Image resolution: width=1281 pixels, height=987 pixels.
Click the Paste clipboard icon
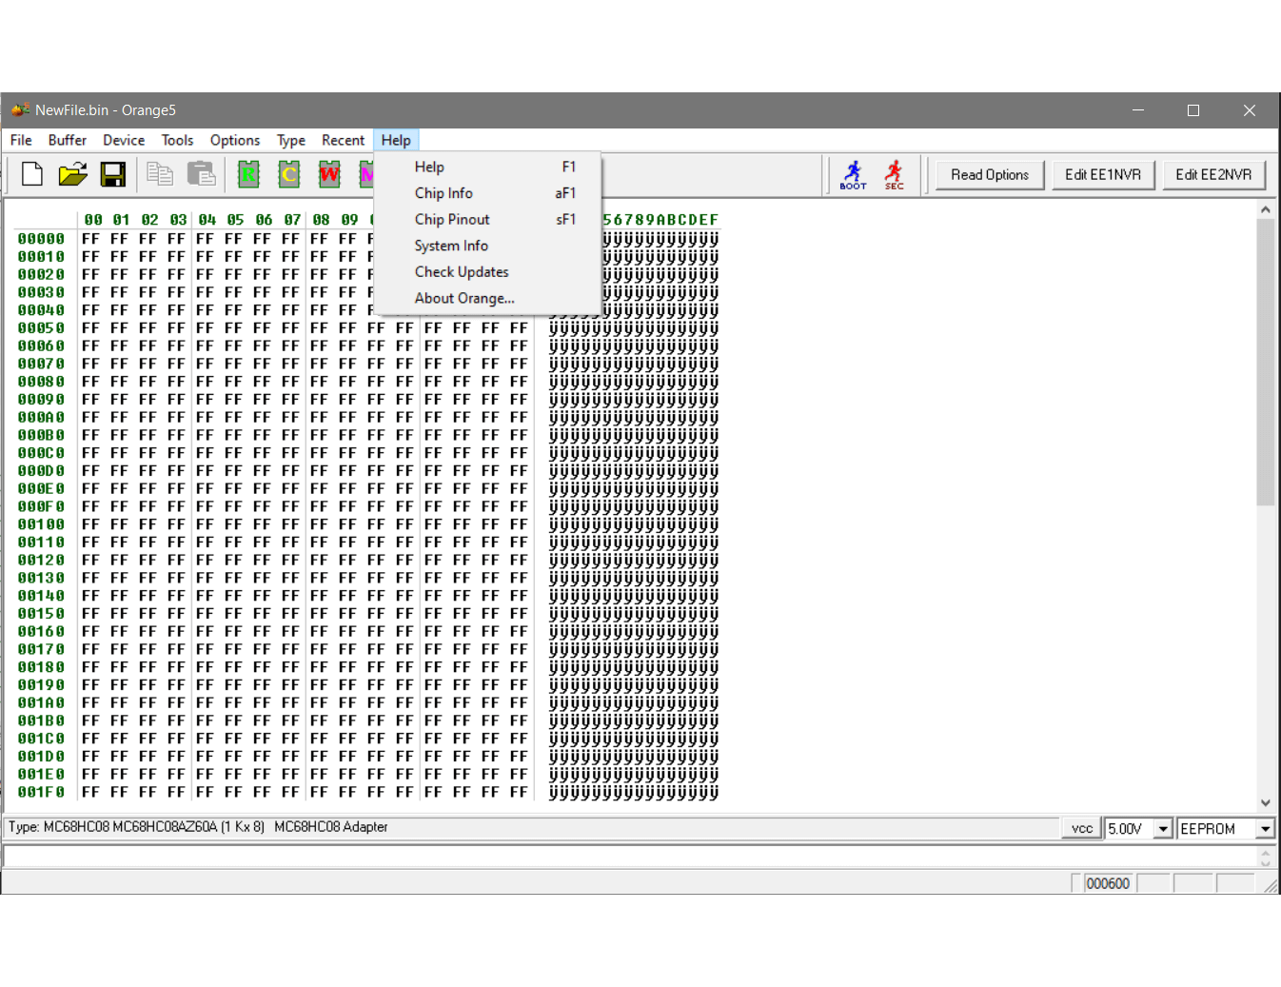[201, 174]
